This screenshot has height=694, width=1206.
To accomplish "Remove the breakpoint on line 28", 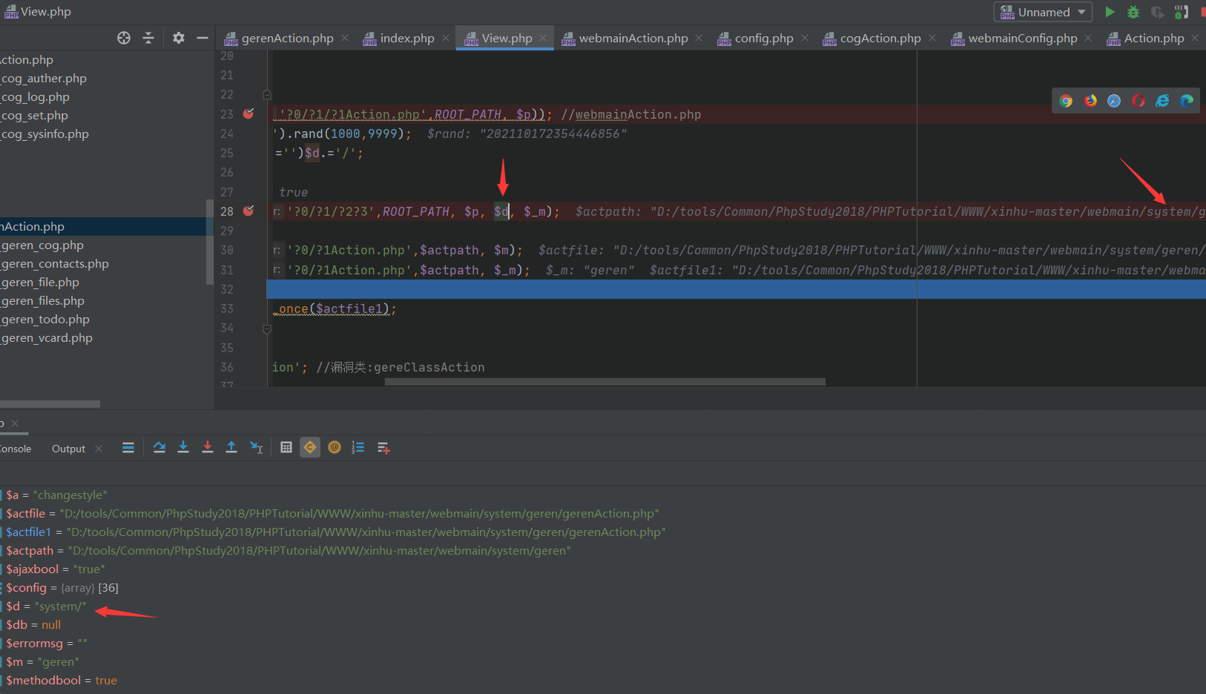I will pos(248,211).
